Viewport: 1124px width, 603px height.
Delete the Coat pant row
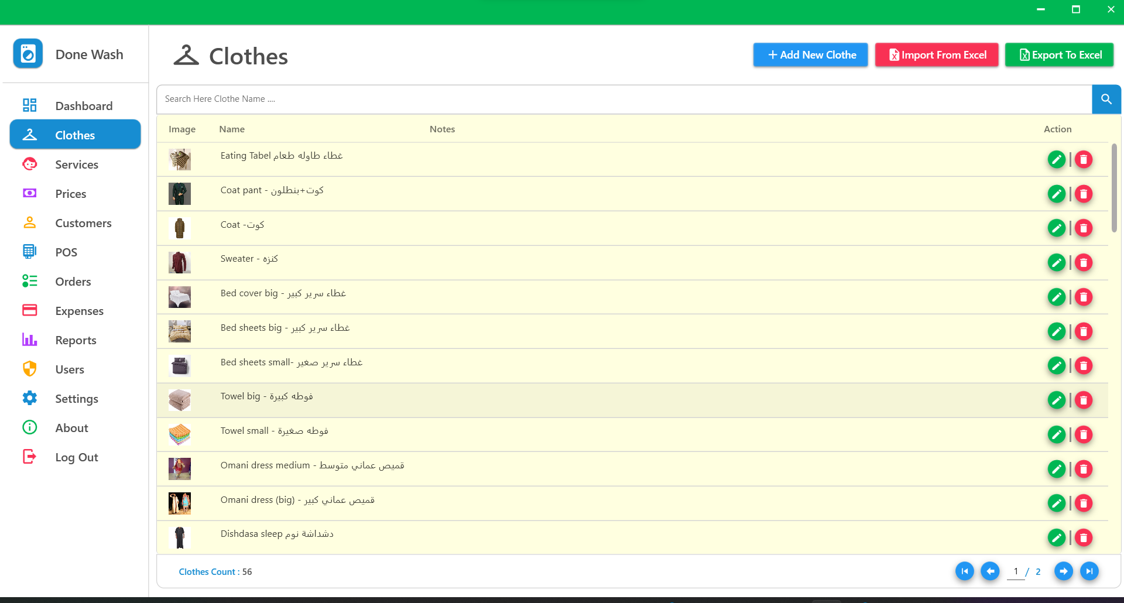1084,194
